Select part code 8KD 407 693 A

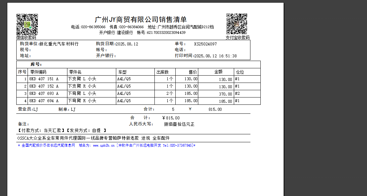click(x=44, y=94)
